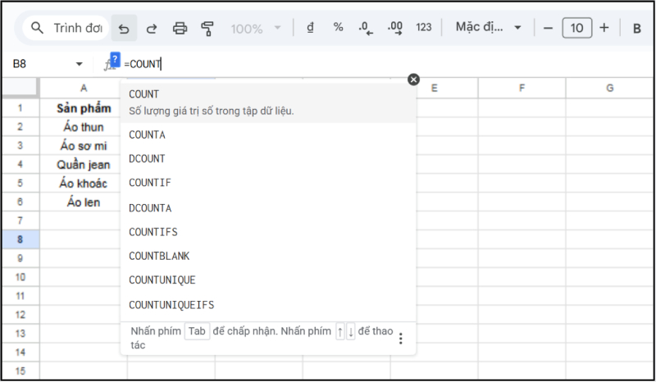Open more number formats (123)
The width and height of the screenshot is (656, 382).
(423, 28)
